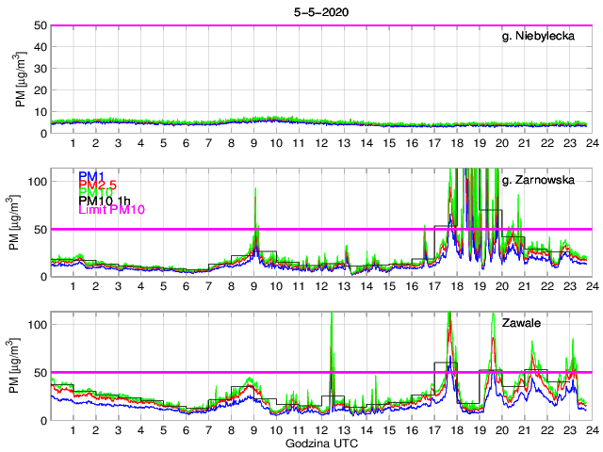Click the 100 y-tick on Zarnowska plot

(36, 181)
